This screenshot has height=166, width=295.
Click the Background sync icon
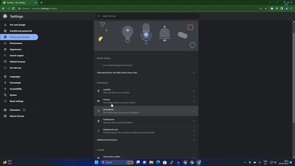click(98, 131)
